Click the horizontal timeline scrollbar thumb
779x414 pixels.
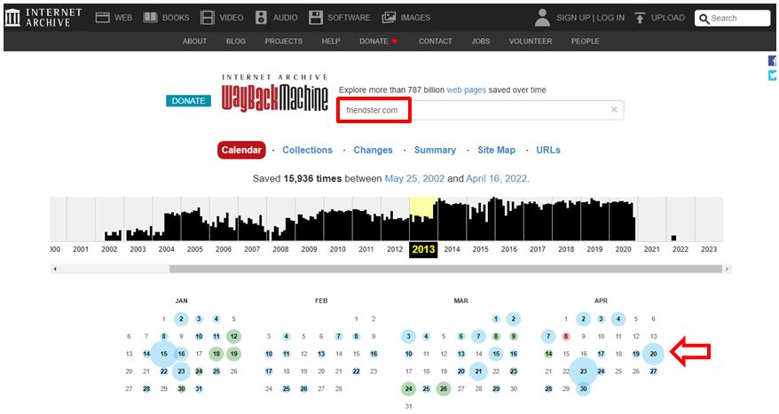point(445,269)
